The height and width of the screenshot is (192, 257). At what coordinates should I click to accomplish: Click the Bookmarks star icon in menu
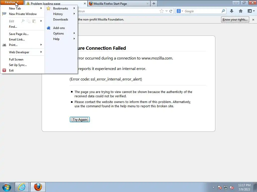[x=48, y=8]
